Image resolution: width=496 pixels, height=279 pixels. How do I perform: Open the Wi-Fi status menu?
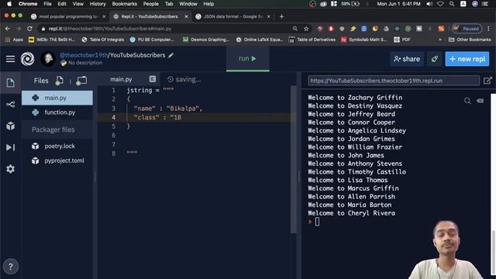click(440, 4)
